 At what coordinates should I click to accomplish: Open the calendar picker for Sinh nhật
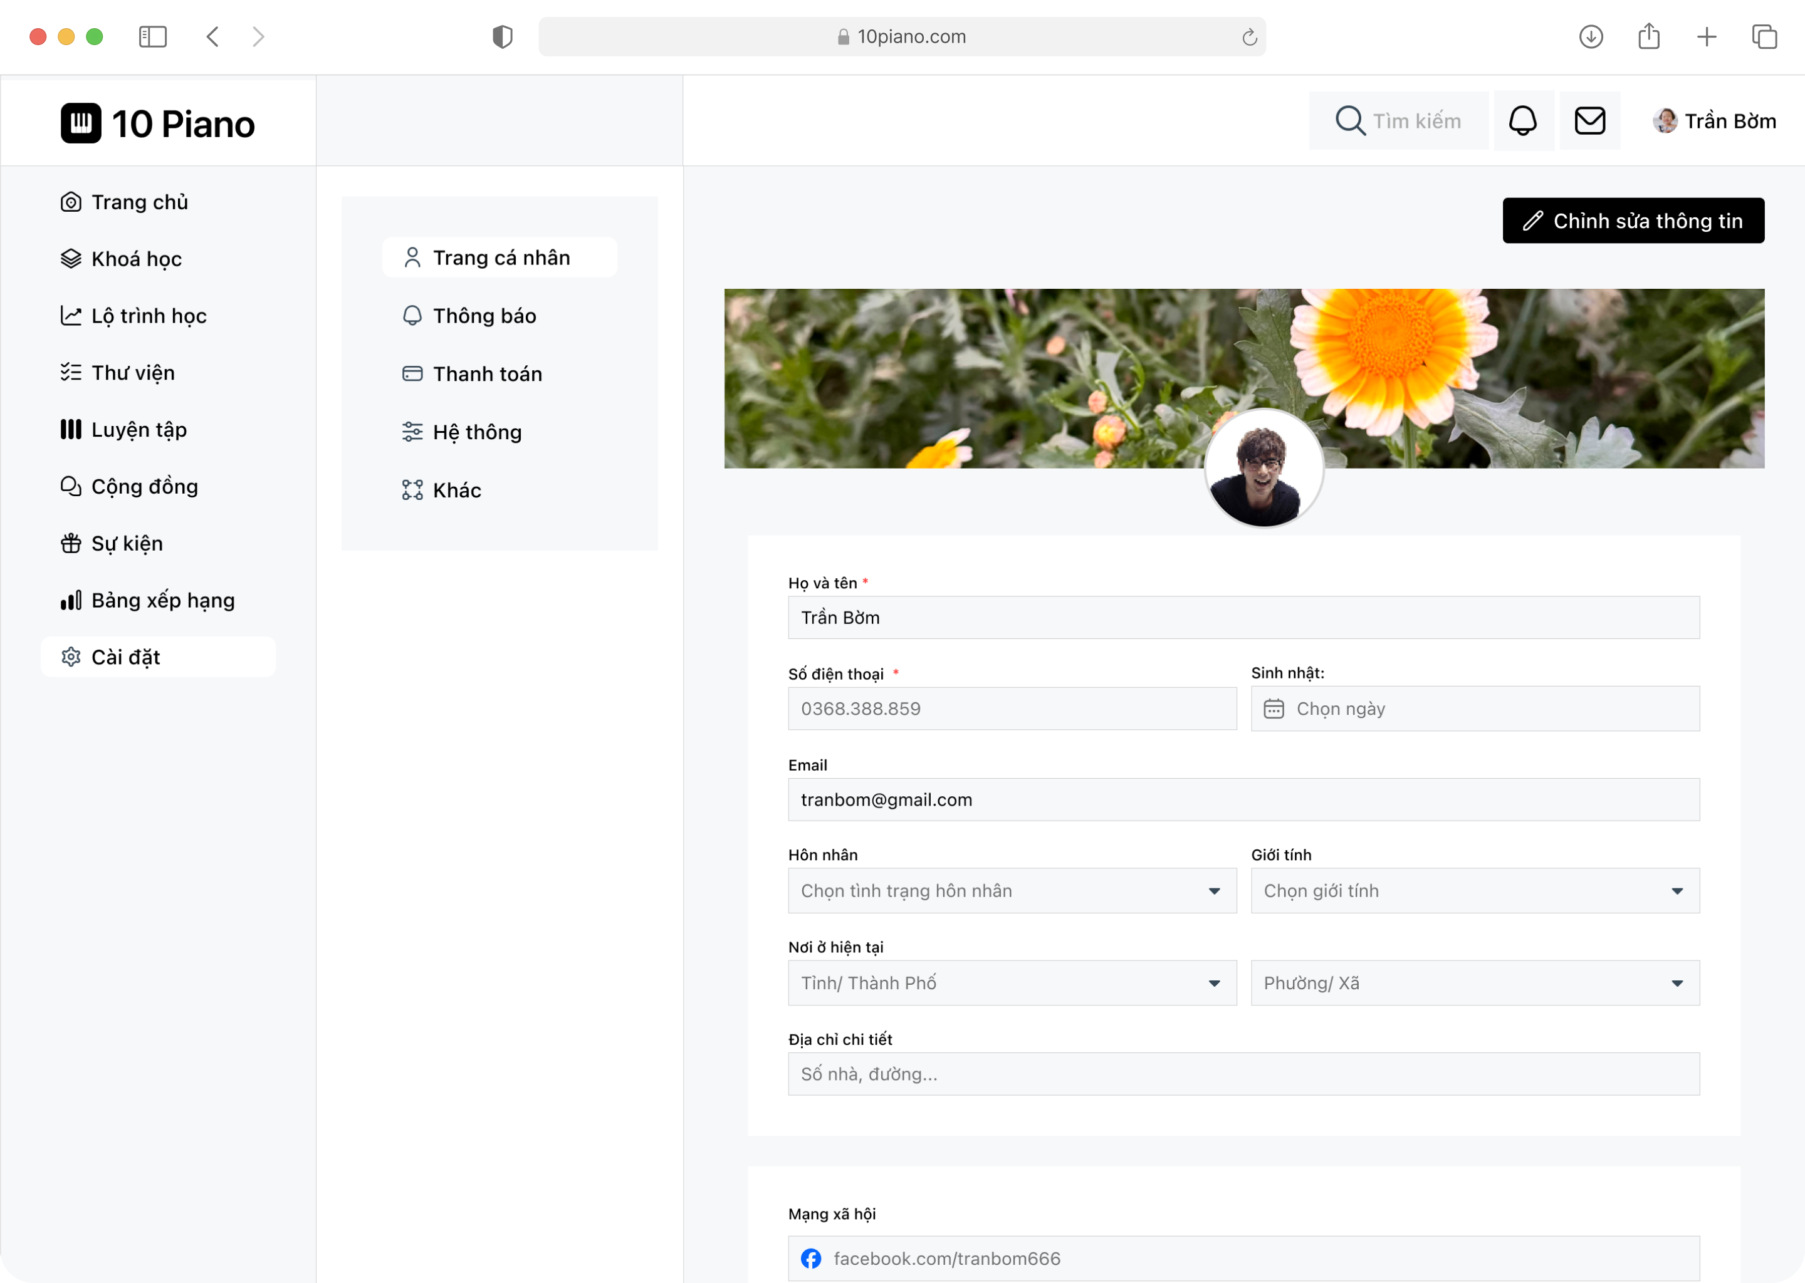1275,709
